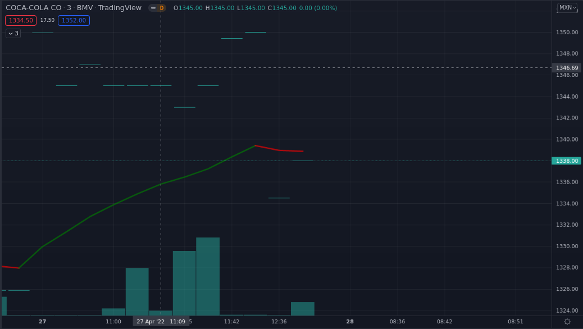Click the green 1338.00 last price label
This screenshot has width=583, height=329.
(x=567, y=161)
